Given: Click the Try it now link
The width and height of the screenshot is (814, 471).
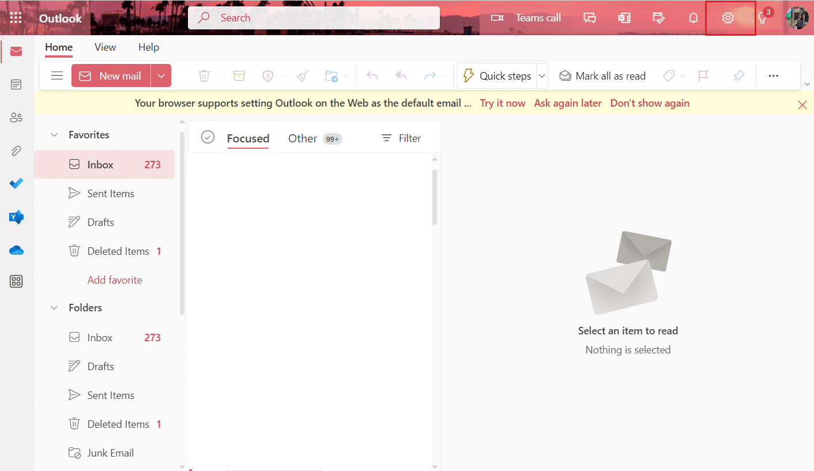Looking at the screenshot, I should pyautogui.click(x=503, y=103).
